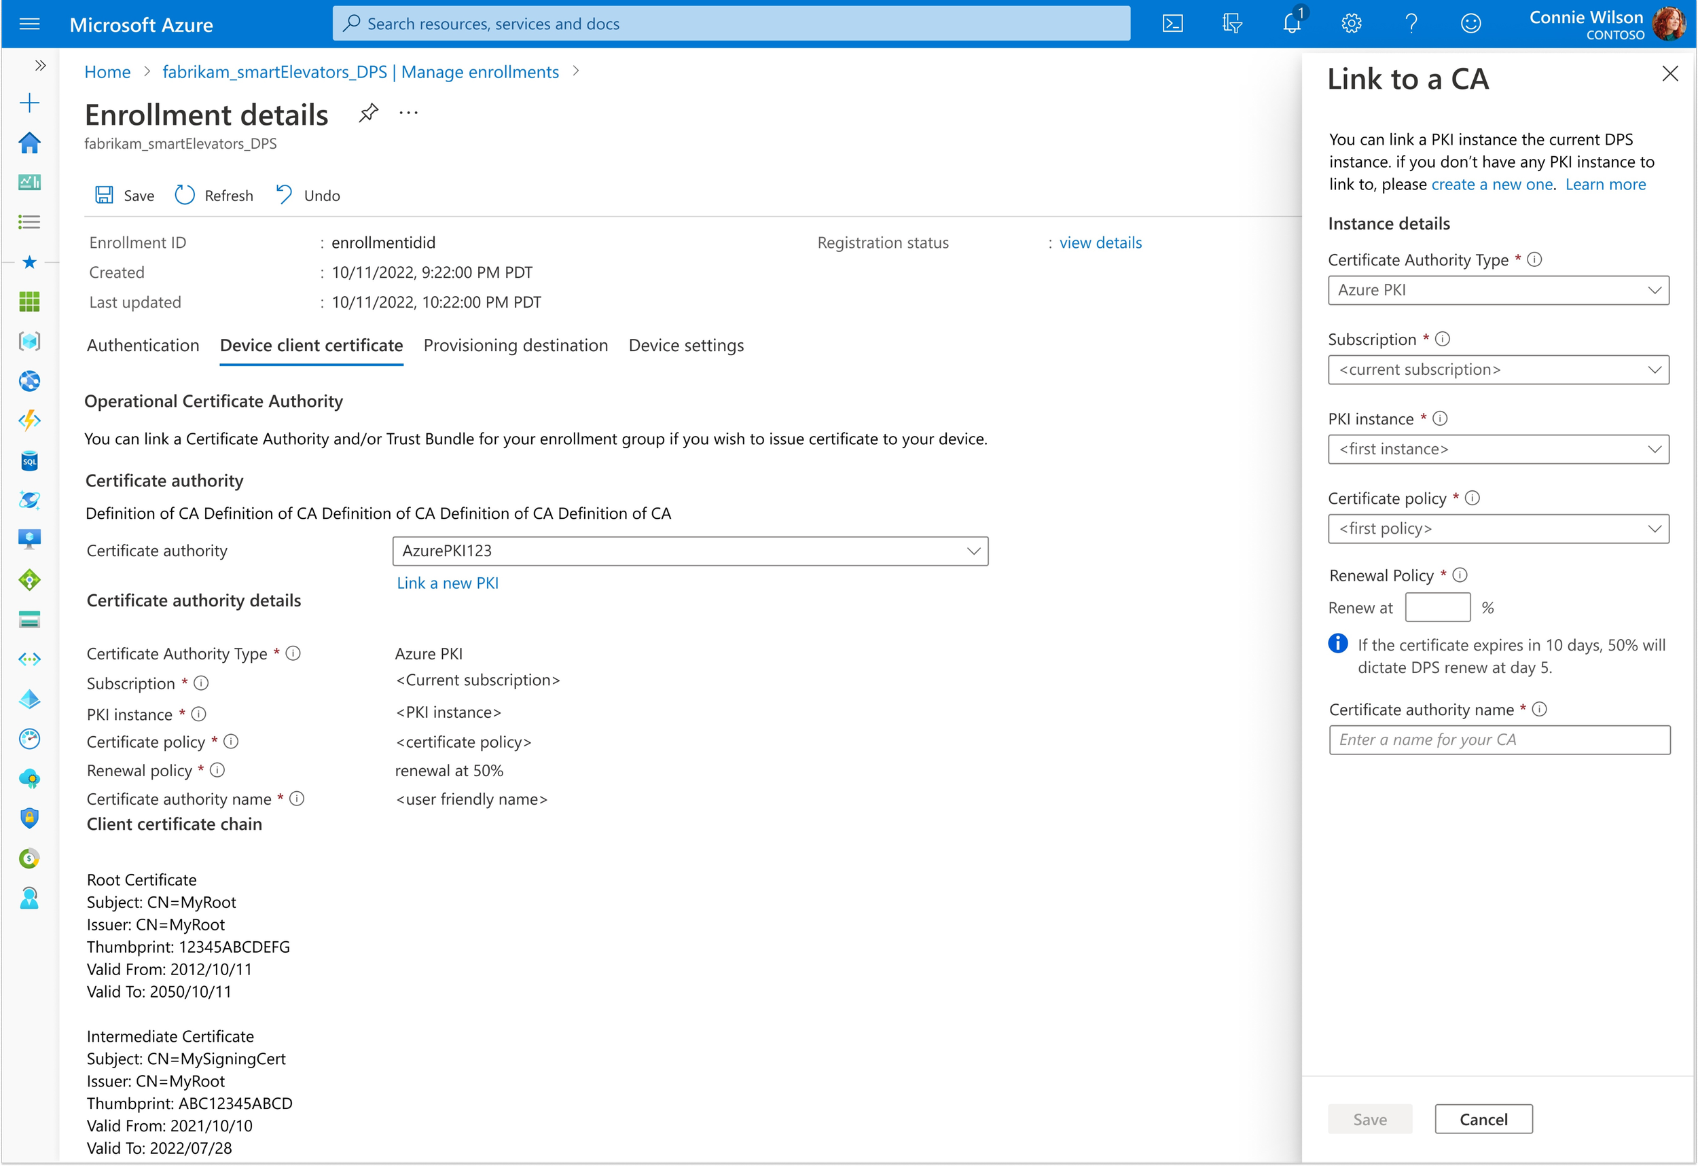The image size is (1698, 1166).
Task: Open the directory and subscription filter
Action: point(1232,24)
